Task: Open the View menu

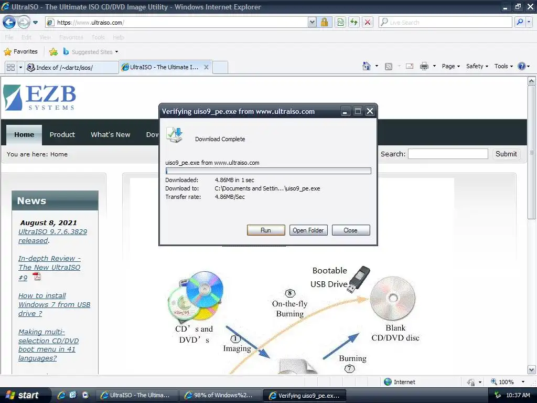Action: 45,37
